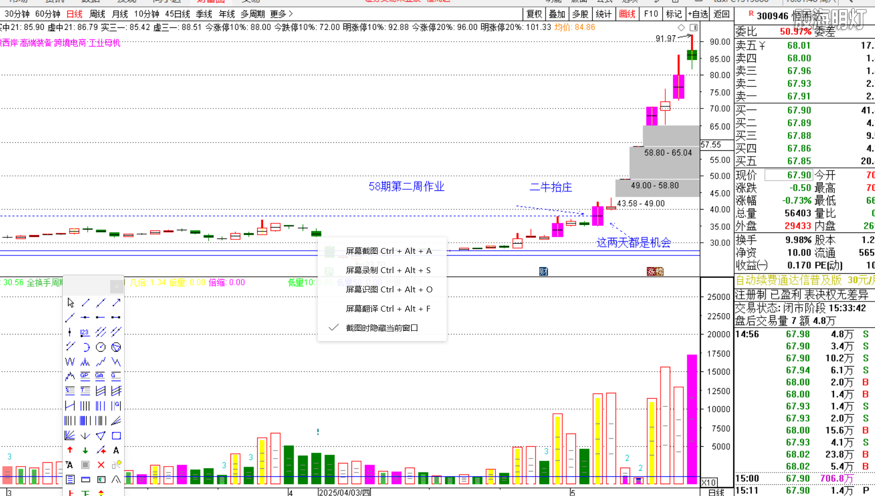
Task: Select the text note list tool
Action: click(70, 479)
